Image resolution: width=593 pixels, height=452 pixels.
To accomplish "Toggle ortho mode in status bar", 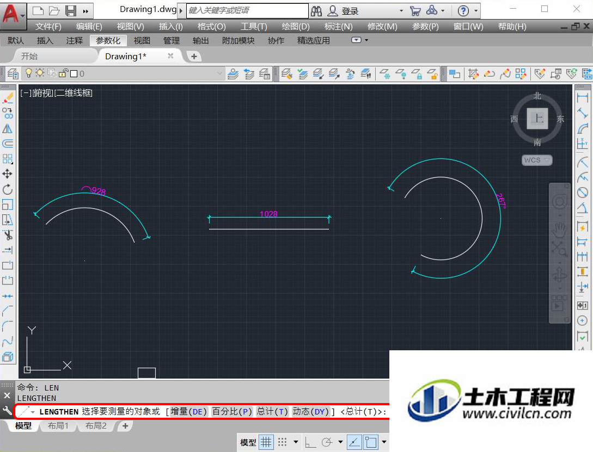I will 310,442.
